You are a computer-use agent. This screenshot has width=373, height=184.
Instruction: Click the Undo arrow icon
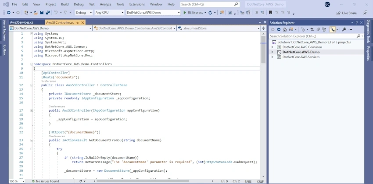pos(56,13)
